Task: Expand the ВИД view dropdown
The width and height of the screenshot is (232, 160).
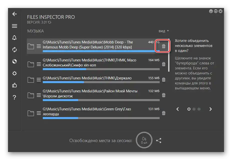Action: pos(164,31)
